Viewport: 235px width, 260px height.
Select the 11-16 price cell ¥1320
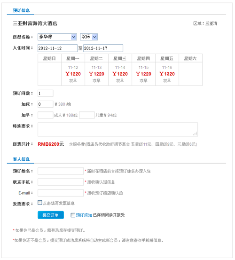pyautogui.click(x=167, y=74)
